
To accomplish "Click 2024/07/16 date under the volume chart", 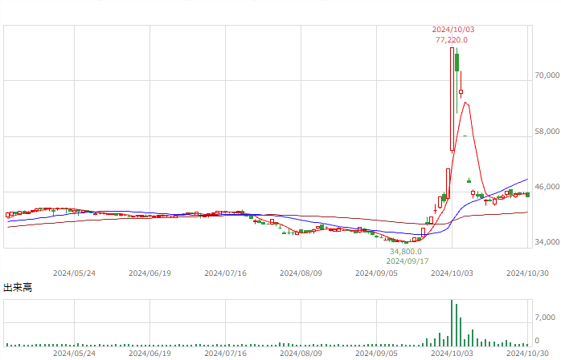I will pos(225,354).
